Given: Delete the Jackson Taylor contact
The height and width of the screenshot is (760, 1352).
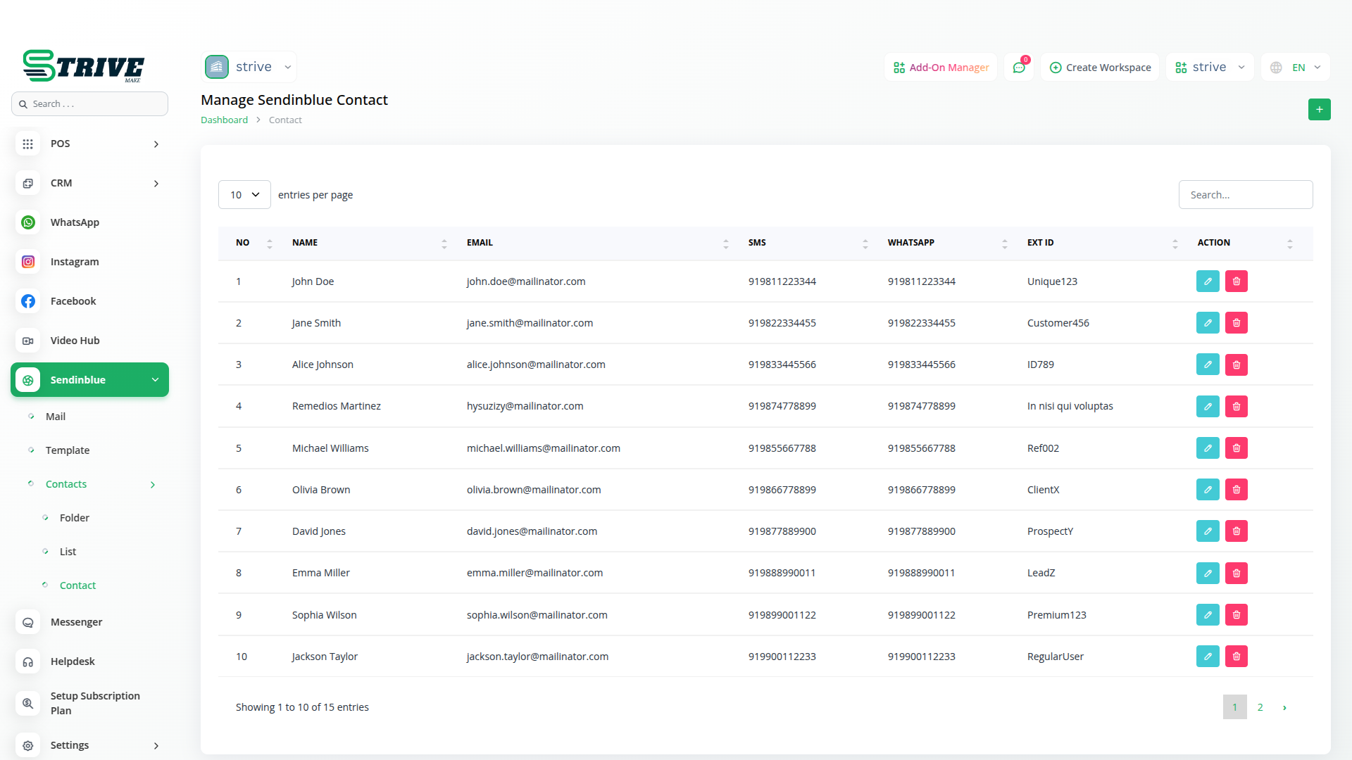Looking at the screenshot, I should (1236, 657).
